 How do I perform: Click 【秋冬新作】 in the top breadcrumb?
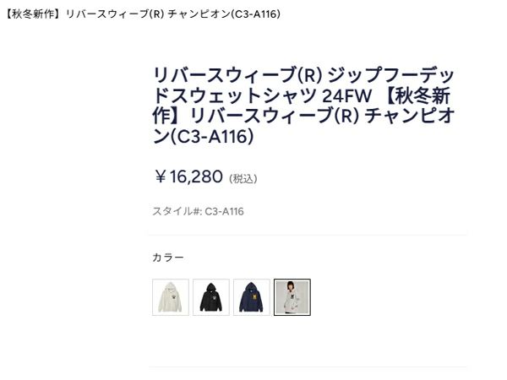click(34, 14)
